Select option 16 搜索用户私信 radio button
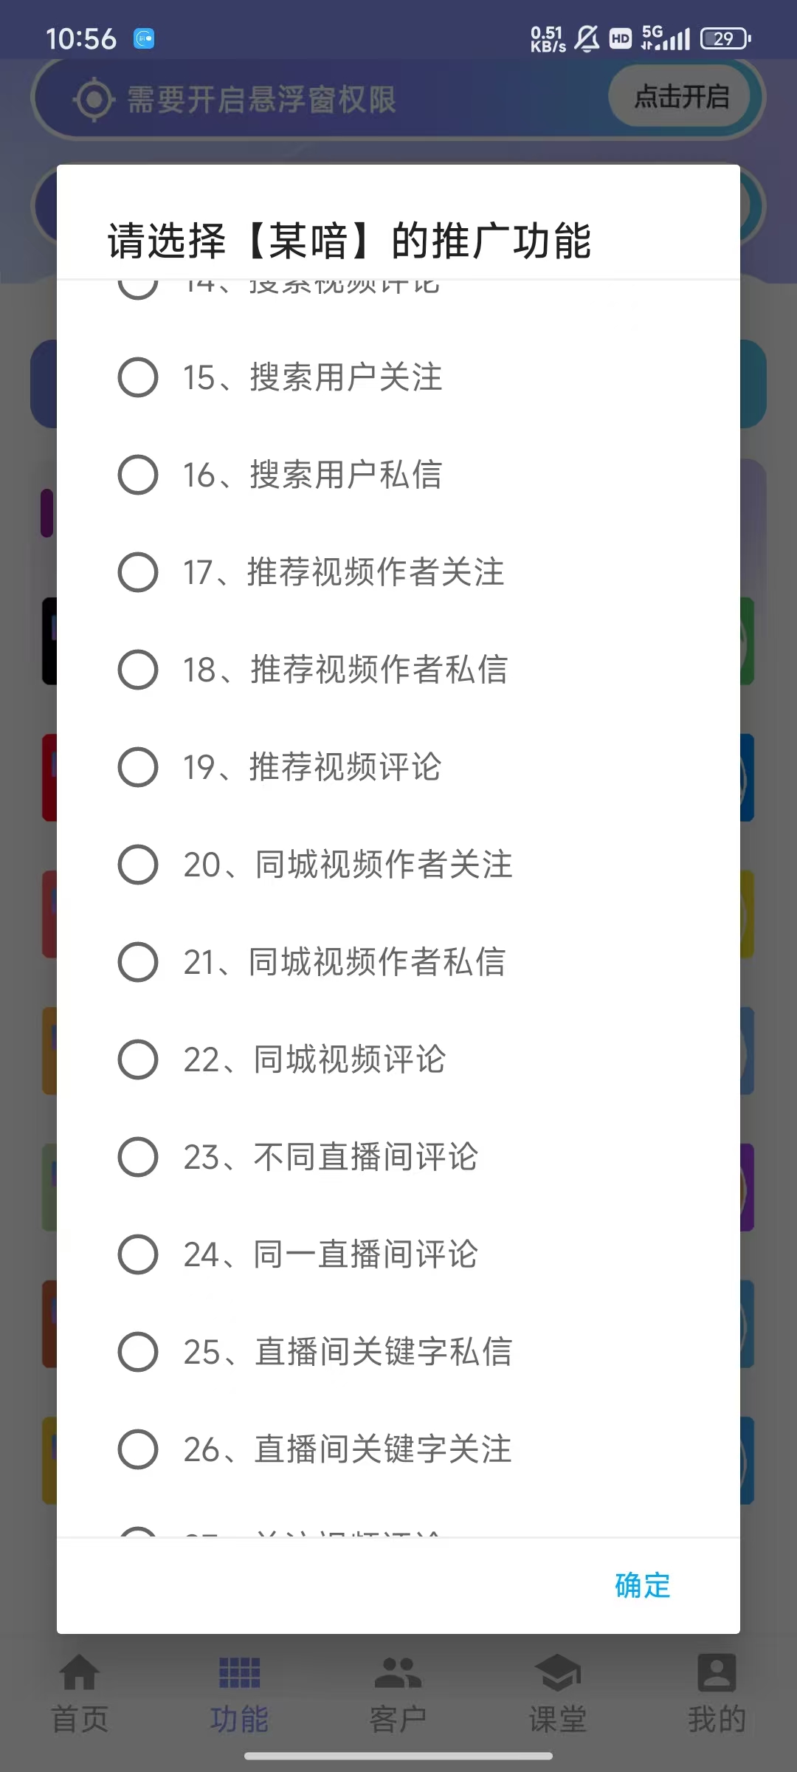 coord(138,475)
